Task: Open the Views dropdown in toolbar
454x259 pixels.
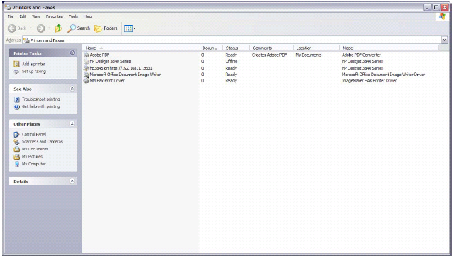Action: tap(130, 28)
